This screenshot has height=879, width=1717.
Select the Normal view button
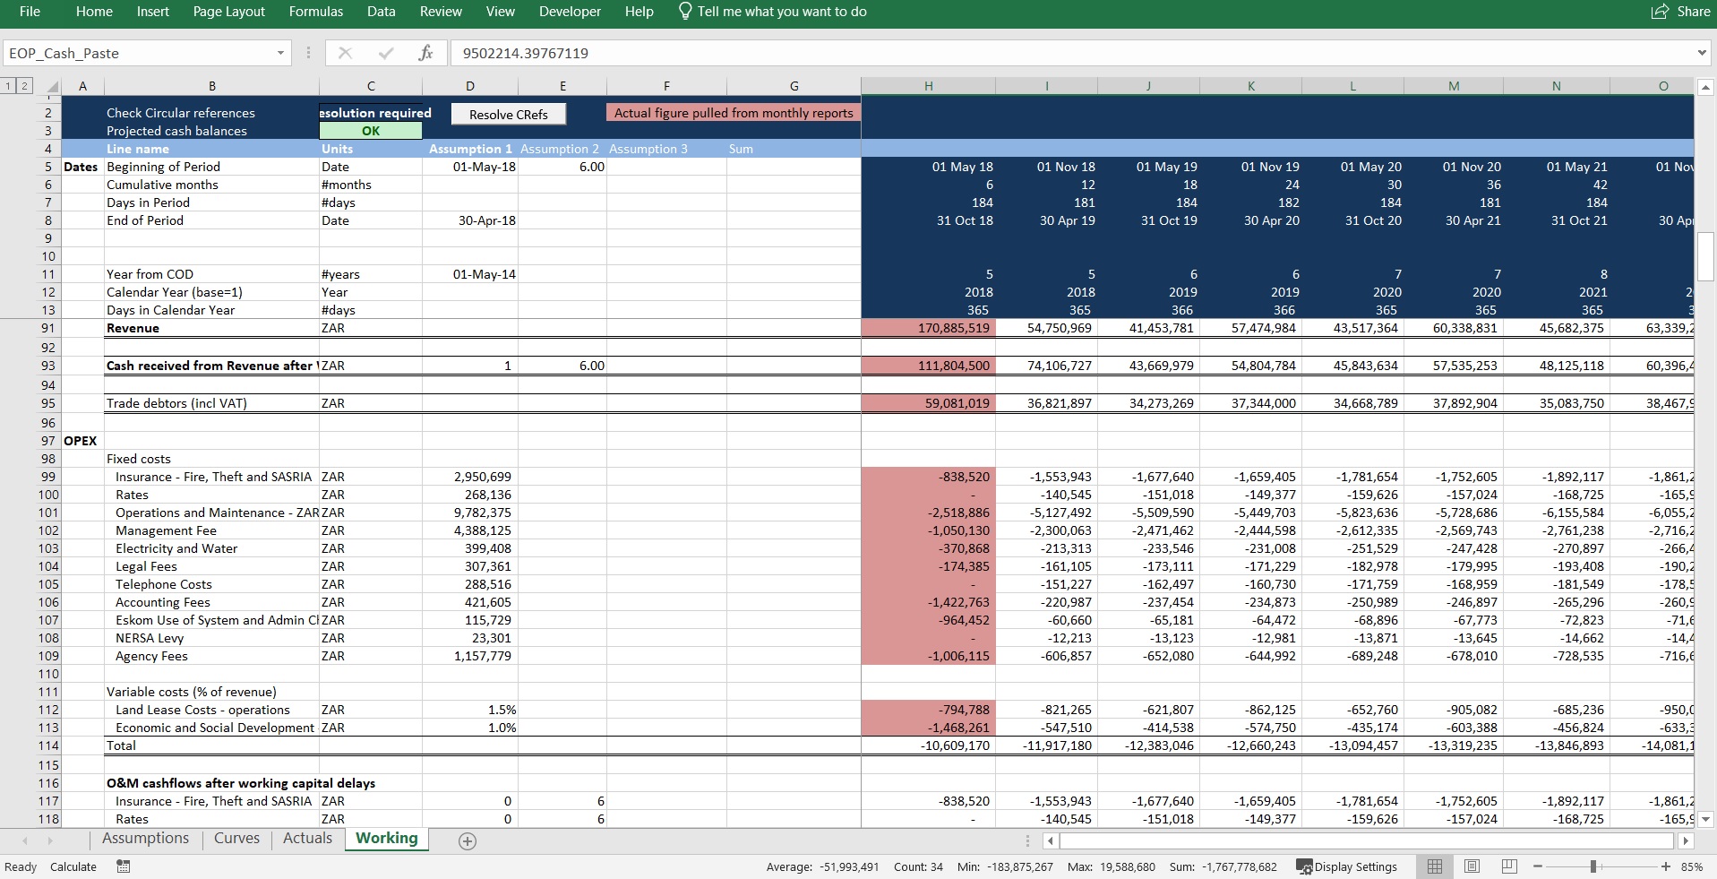point(1434,866)
